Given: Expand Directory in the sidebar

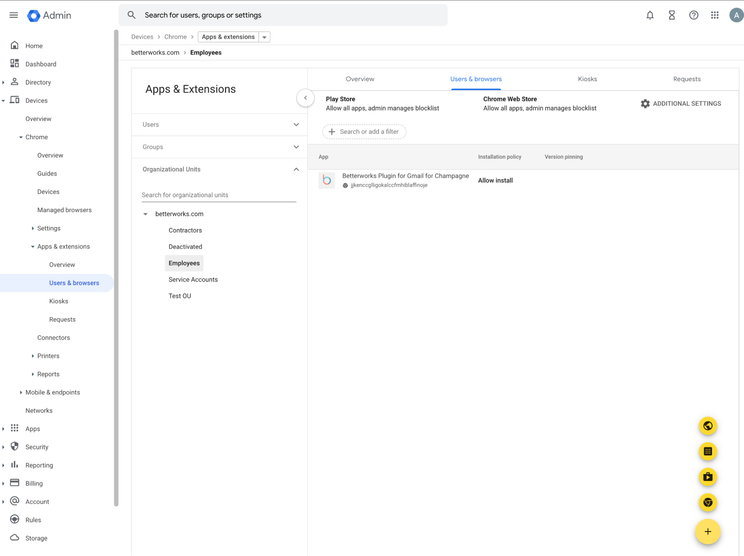Looking at the screenshot, I should pos(3,82).
